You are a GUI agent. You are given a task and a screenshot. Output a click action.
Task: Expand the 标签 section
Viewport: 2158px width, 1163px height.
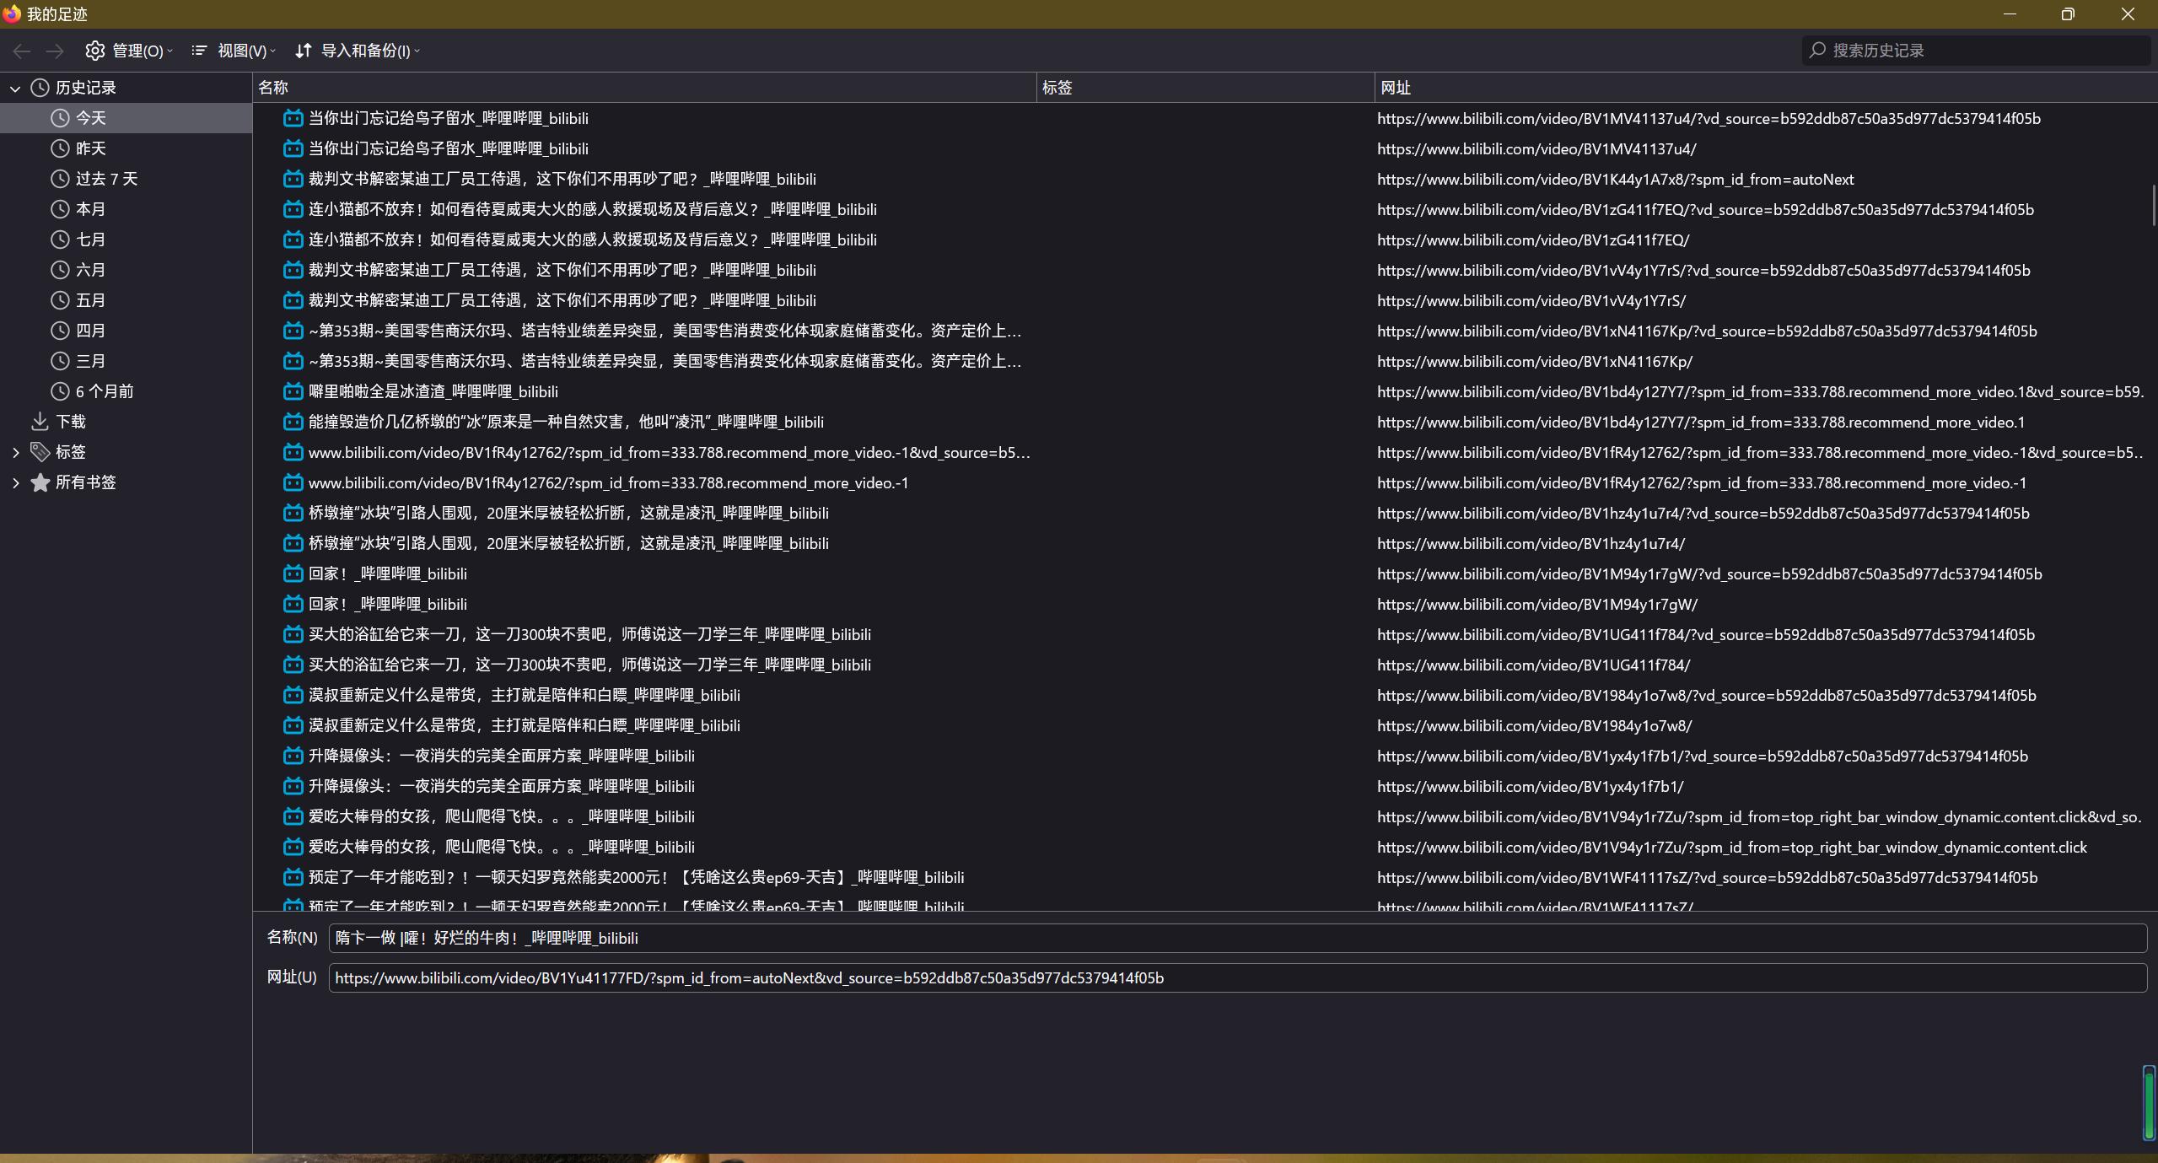(15, 451)
